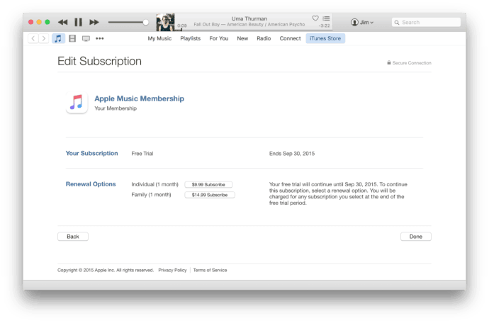Viewport: 489px width, 323px height.
Task: Pause the current song
Action: pyautogui.click(x=79, y=23)
